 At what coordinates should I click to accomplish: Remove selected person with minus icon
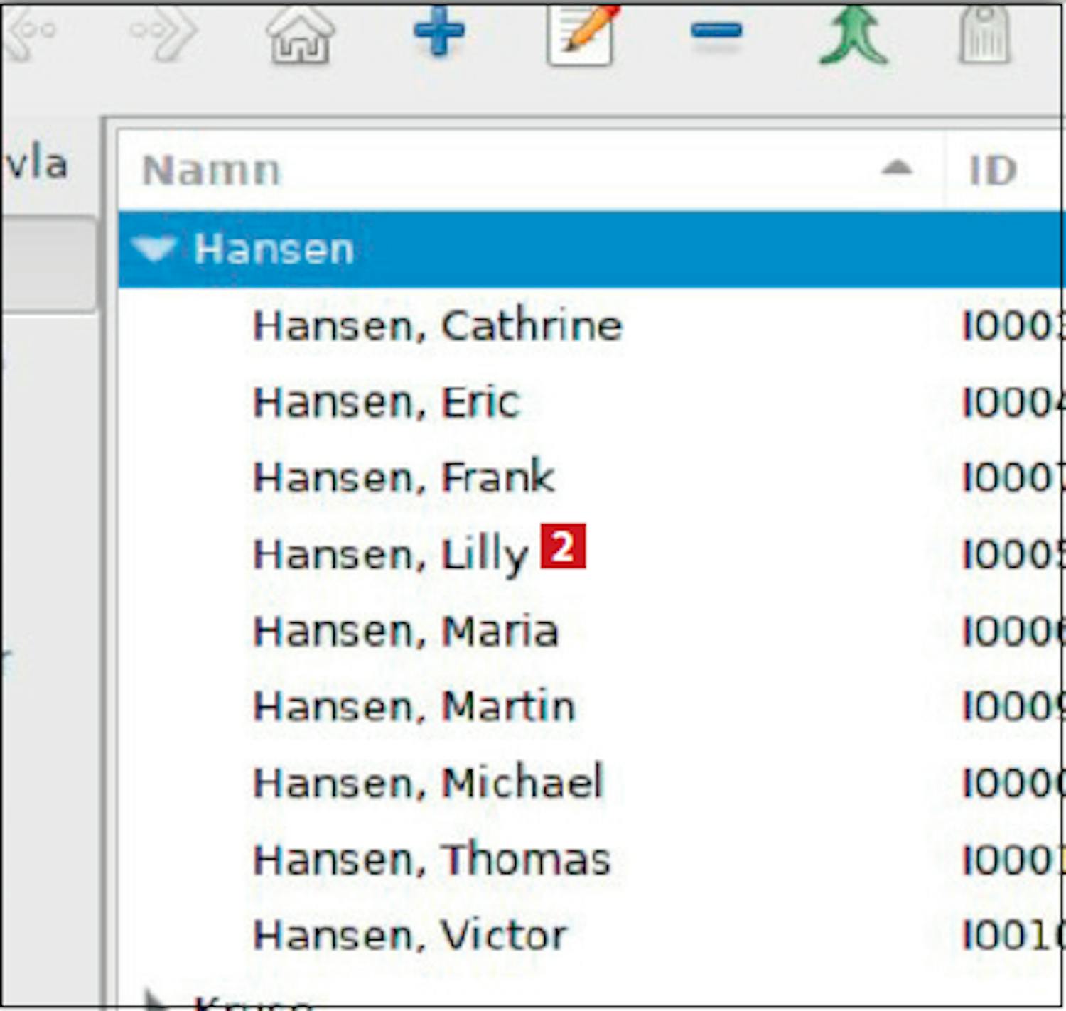[x=716, y=31]
